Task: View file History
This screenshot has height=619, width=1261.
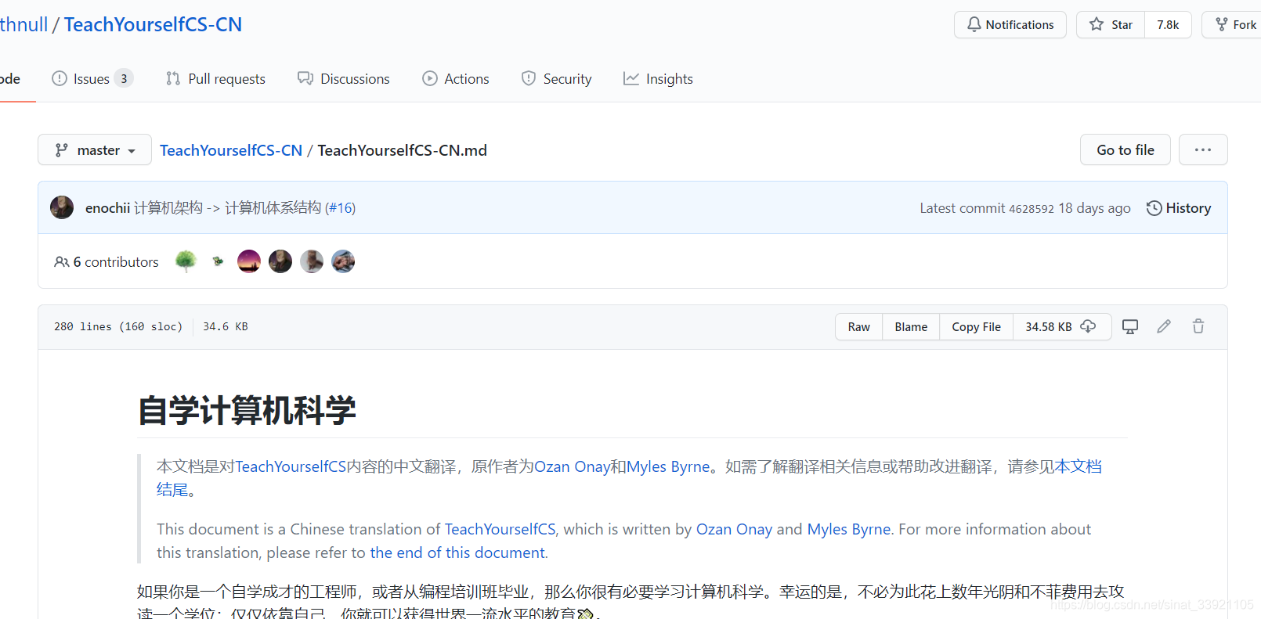Action: pyautogui.click(x=1179, y=207)
